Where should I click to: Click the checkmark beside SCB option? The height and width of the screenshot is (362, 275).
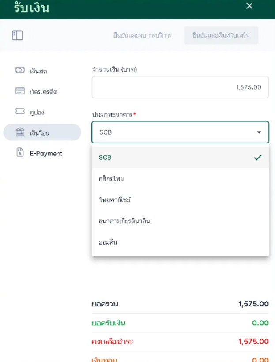tap(258, 157)
